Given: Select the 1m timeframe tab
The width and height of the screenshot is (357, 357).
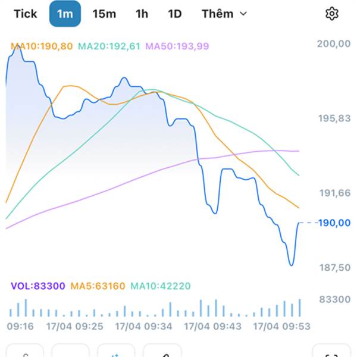Looking at the screenshot, I should coord(64,14).
